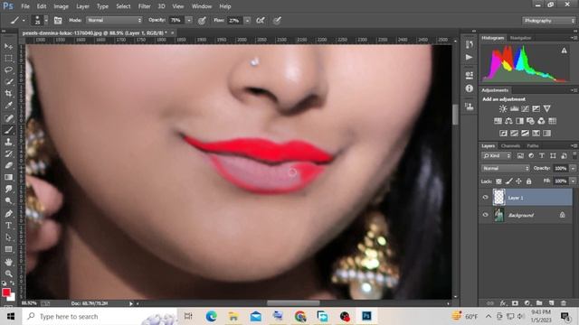Select the Brush tool in toolbox

click(8, 130)
